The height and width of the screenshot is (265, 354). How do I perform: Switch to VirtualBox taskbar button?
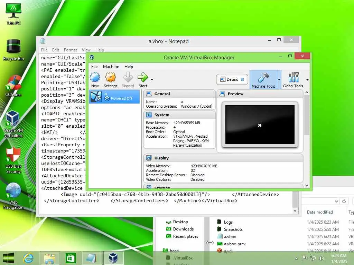(x=113, y=258)
